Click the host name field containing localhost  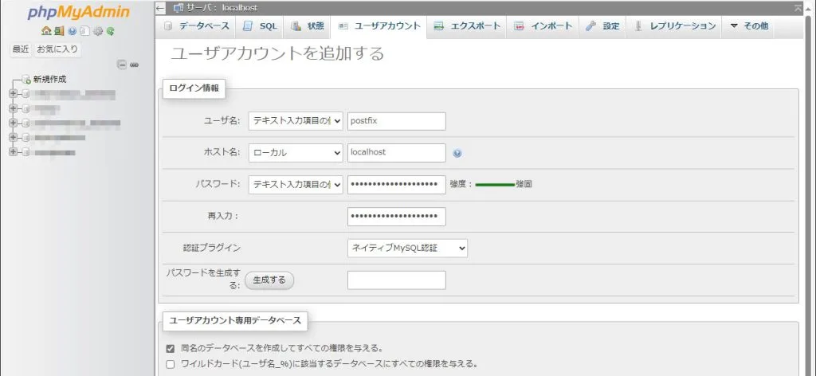pyautogui.click(x=397, y=153)
